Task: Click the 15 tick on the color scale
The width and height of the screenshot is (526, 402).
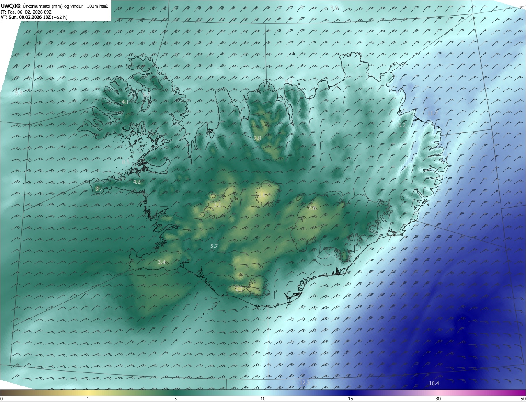Action: tap(351, 399)
